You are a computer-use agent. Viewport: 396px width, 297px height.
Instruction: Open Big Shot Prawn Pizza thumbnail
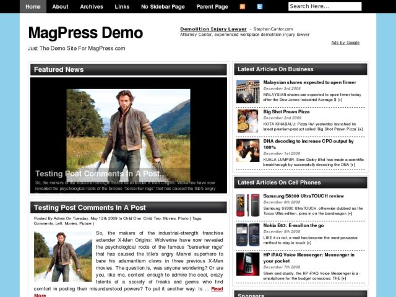click(247, 121)
